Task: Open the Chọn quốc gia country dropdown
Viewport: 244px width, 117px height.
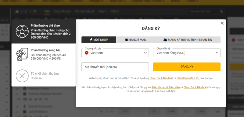Action: (115, 53)
